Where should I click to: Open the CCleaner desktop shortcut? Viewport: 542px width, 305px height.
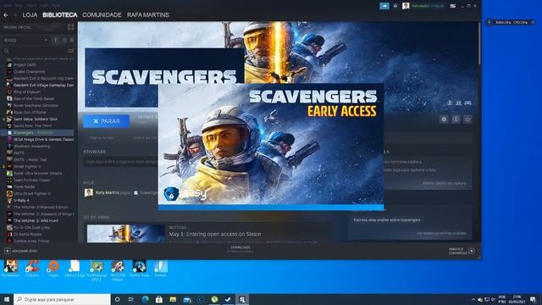32,269
